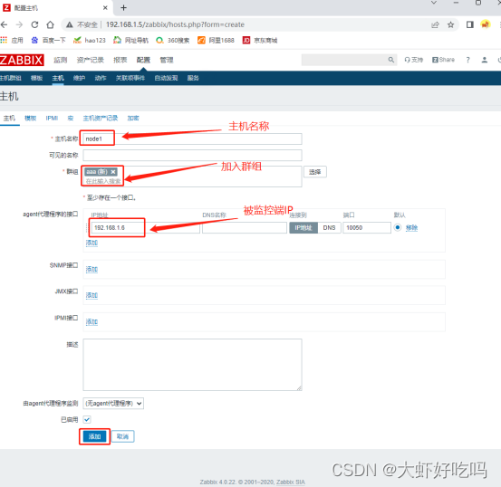Open the 配置 configuration menu
Screen dimensions: 501x487
pyautogui.click(x=143, y=60)
